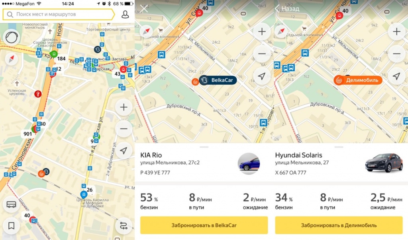This screenshot has height=240, width=408.
Task: Expand the KIA Rio card drag handle
Action: click(204, 147)
